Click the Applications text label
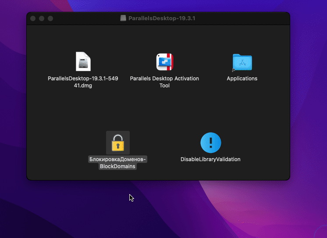 tap(242, 79)
